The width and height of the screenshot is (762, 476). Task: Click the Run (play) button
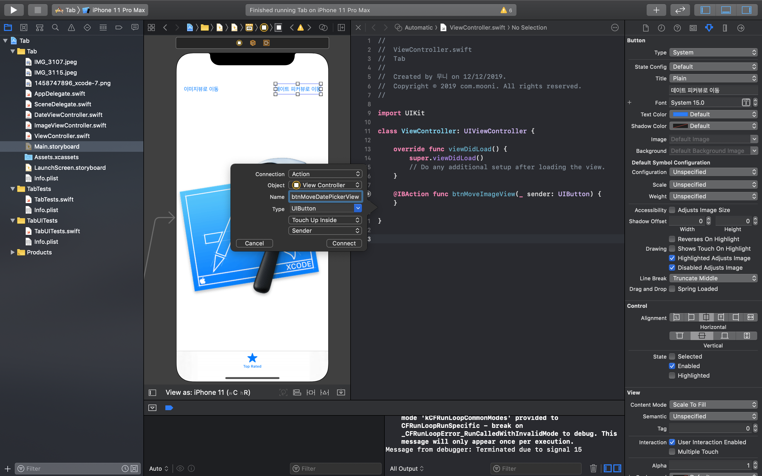coord(13,10)
